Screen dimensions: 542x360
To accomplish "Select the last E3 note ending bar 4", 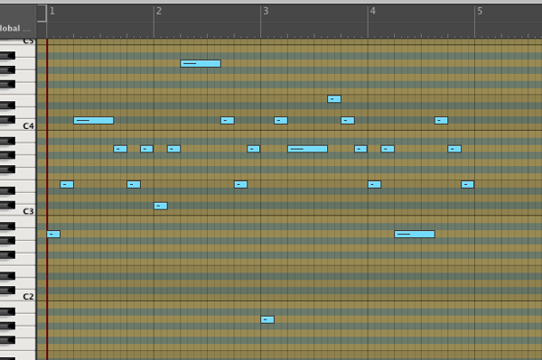I will tap(467, 185).
